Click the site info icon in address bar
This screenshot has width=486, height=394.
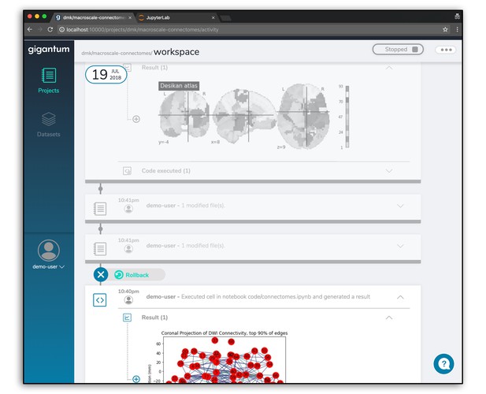[x=61, y=29]
